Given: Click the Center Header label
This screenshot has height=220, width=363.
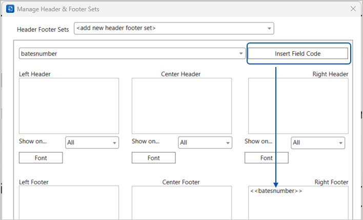Looking at the screenshot, I should [181, 74].
